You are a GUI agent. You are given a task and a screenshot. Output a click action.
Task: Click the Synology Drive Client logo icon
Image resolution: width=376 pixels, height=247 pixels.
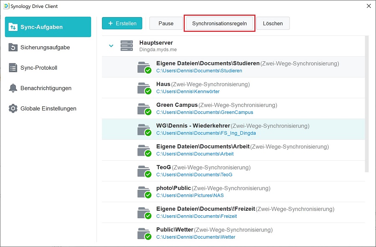tap(6, 6)
